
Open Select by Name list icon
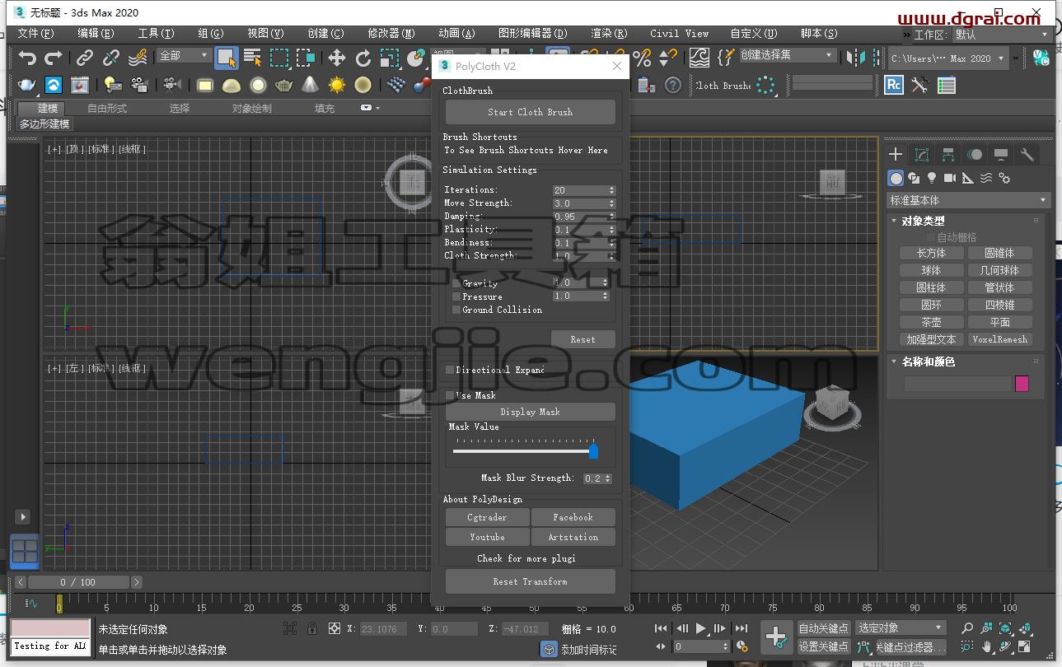pyautogui.click(x=253, y=58)
